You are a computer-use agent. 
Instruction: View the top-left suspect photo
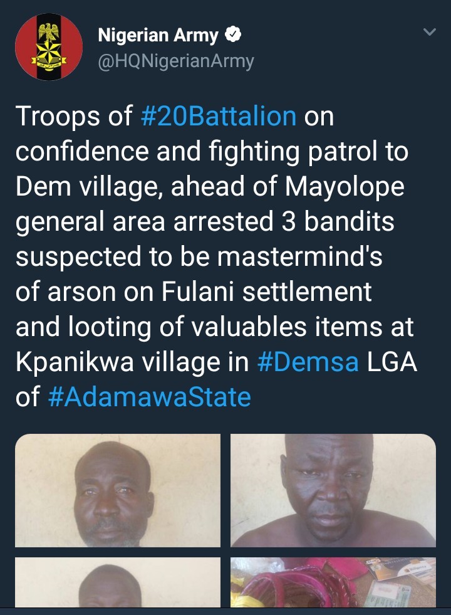click(118, 490)
